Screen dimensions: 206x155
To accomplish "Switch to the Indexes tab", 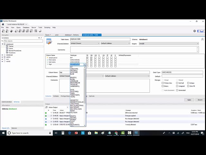I will (x=56, y=96).
